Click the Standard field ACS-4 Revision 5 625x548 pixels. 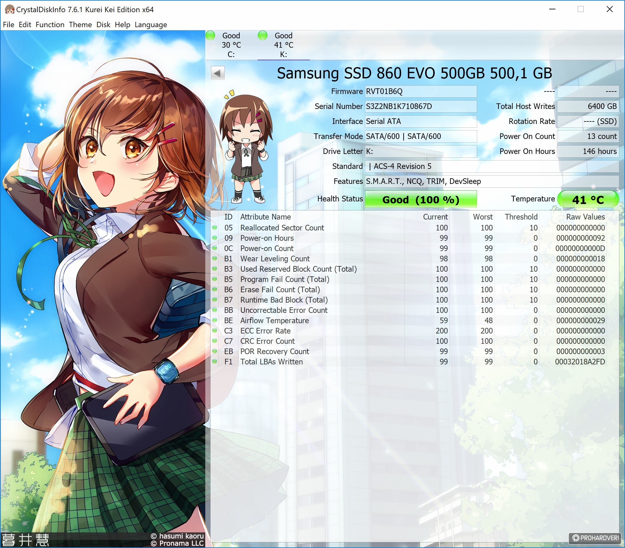point(492,166)
